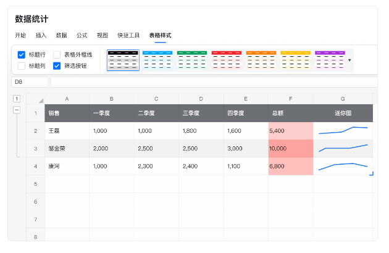This screenshot has width=389, height=253.
Task: Select the red table style preset
Action: click(x=227, y=60)
